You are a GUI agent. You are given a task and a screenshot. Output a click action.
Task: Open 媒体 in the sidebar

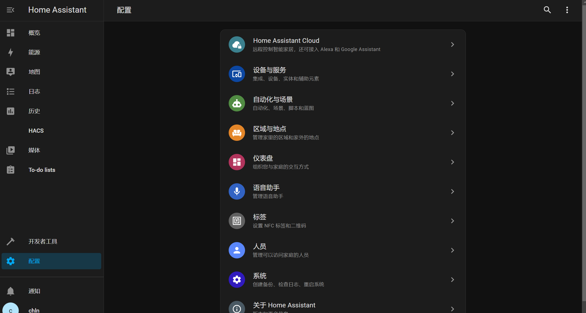coord(51,150)
